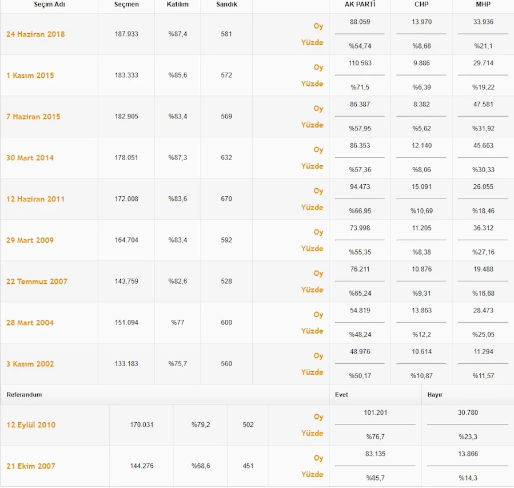Go to the 12 Haziran 2011 election
Image resolution: width=514 pixels, height=488 pixels.
pos(35,199)
